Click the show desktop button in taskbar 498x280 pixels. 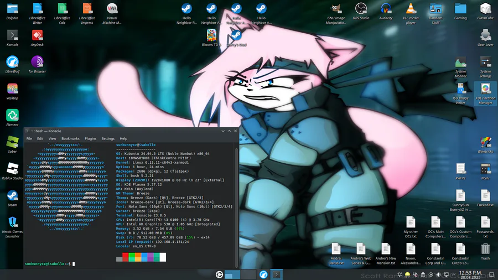(x=491, y=274)
